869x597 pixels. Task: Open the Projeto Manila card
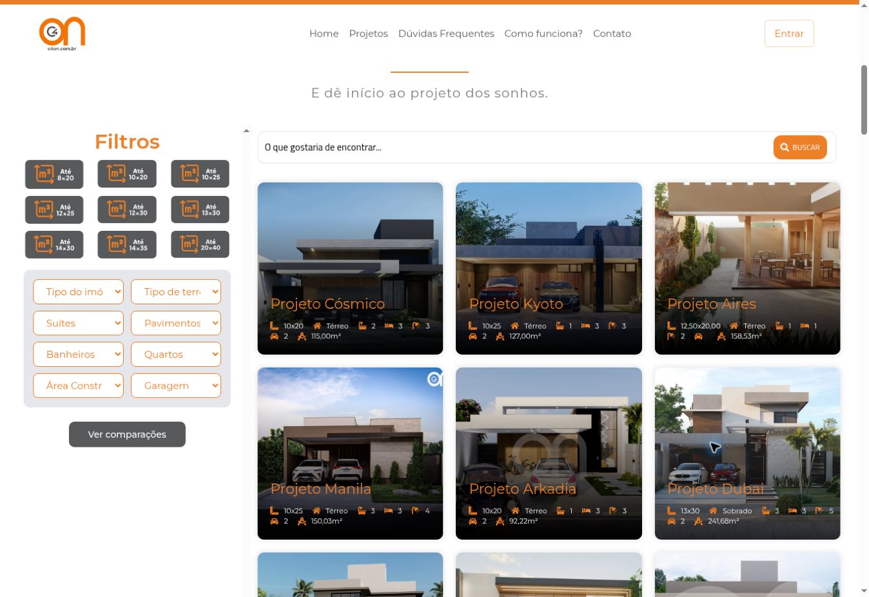(x=350, y=453)
